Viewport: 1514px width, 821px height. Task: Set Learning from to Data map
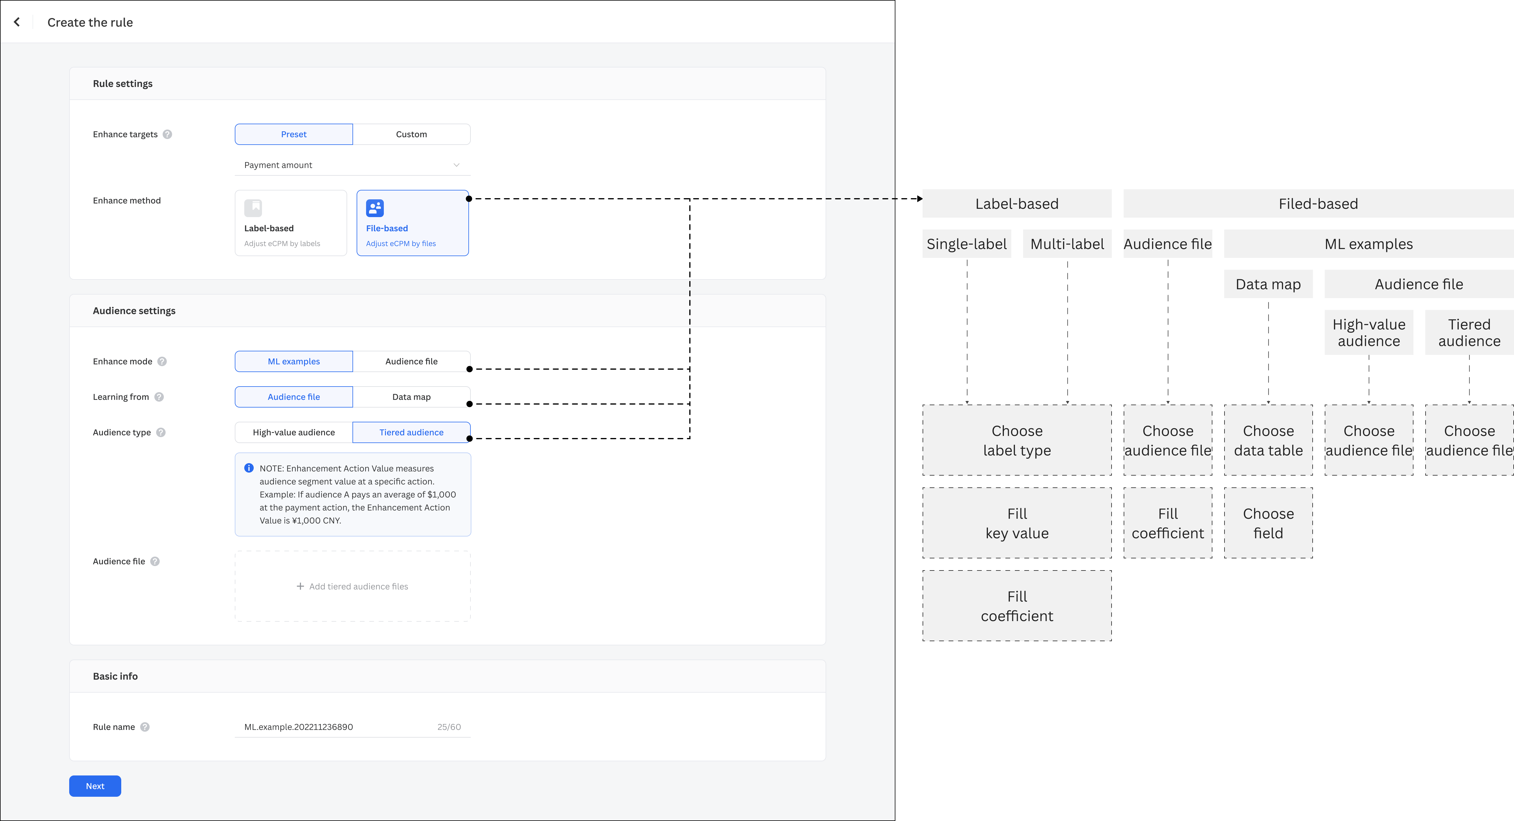pos(411,397)
